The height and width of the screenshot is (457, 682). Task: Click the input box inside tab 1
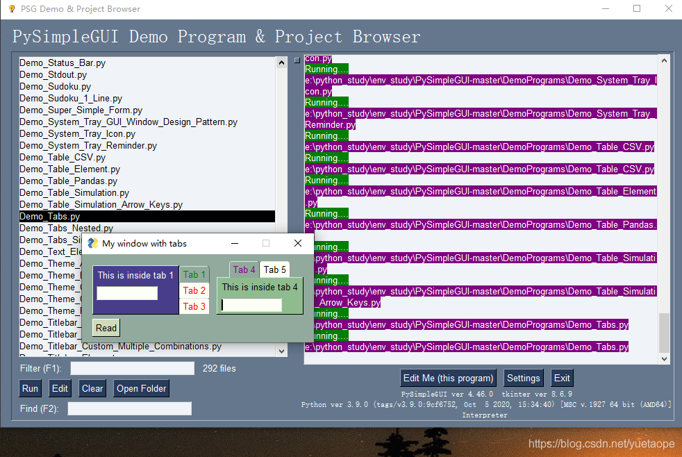(127, 293)
